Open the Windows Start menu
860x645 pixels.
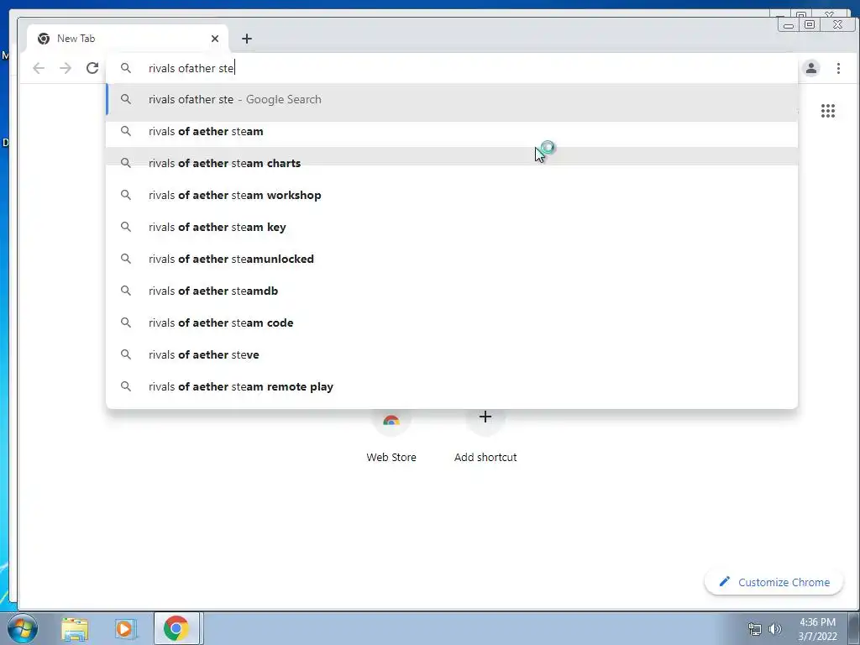pyautogui.click(x=22, y=628)
